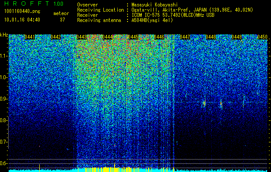Click the meteor count label

(61, 13)
